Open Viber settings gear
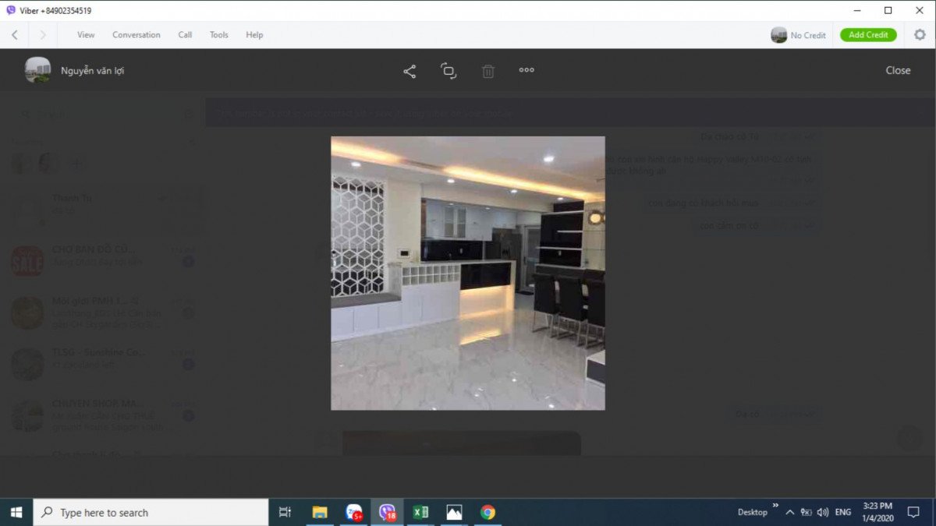Viewport: 936px width, 526px height. (x=920, y=35)
